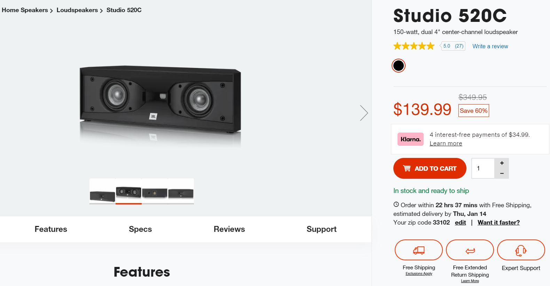The height and width of the screenshot is (286, 550).
Task: Go to the Reviews tab
Action: (229, 229)
